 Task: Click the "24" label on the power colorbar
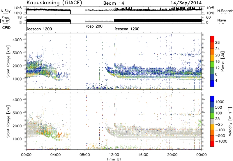point(217,49)
